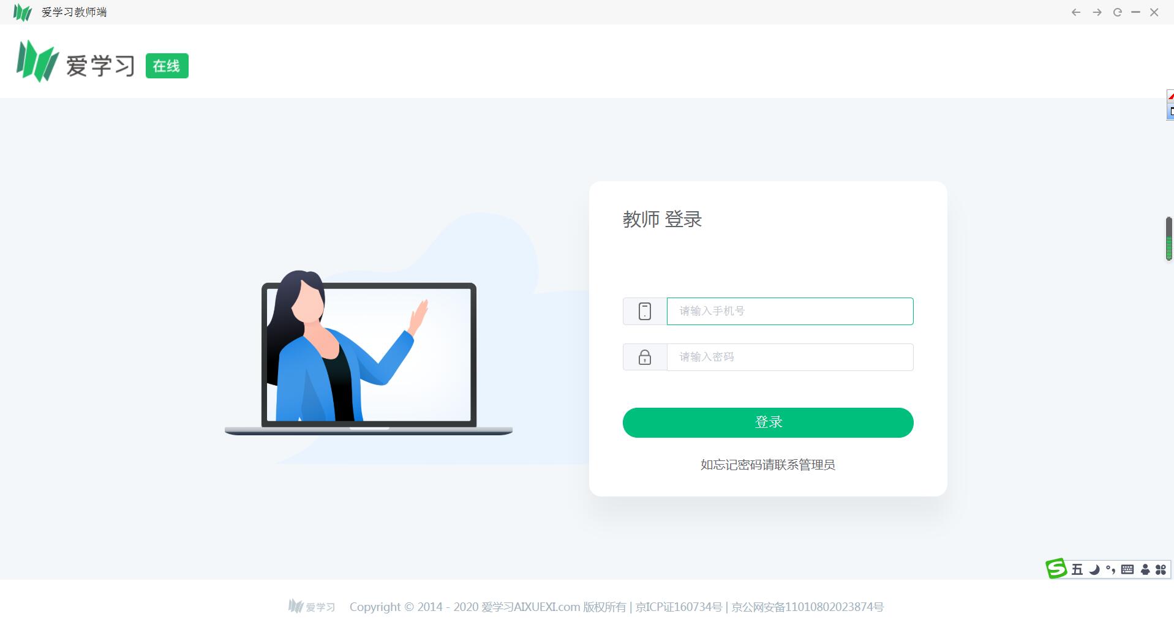
Task: Open the Sogou soft keyboard icon
Action: click(x=1127, y=569)
